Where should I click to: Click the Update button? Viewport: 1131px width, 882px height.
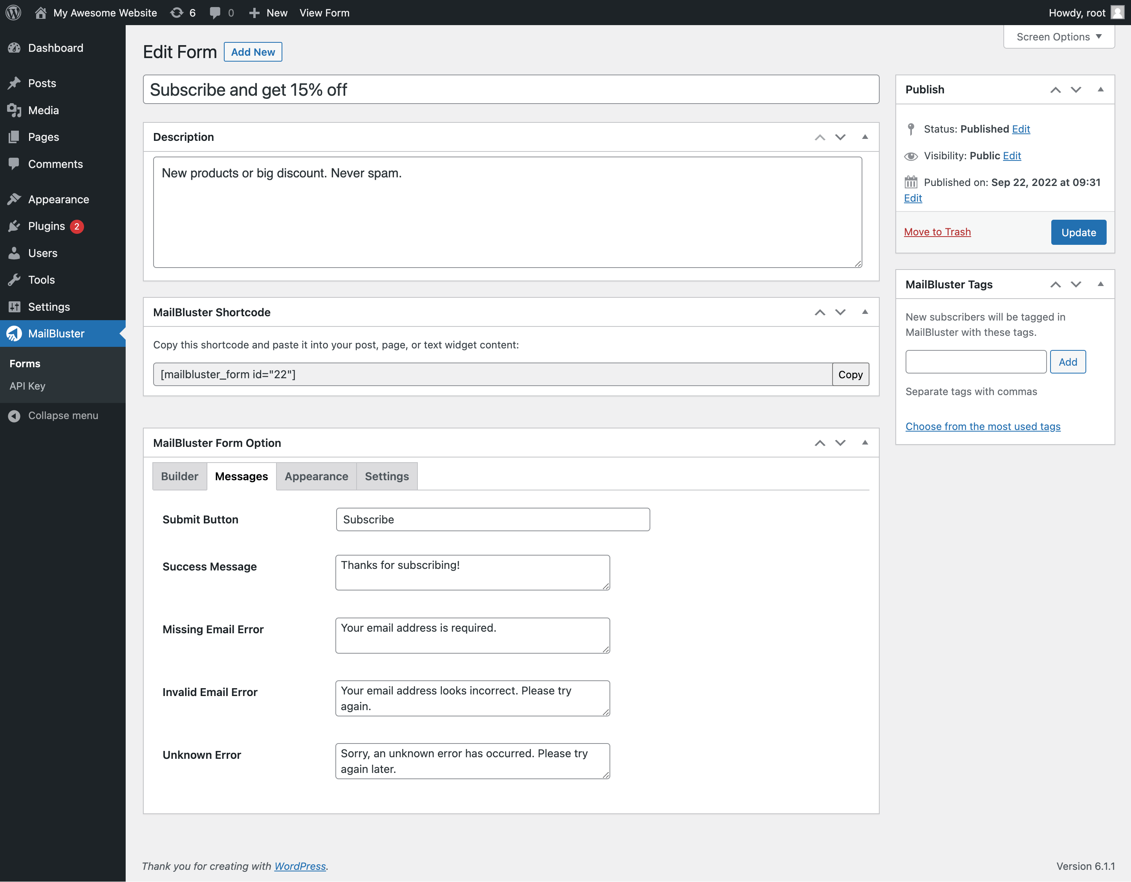click(1078, 232)
